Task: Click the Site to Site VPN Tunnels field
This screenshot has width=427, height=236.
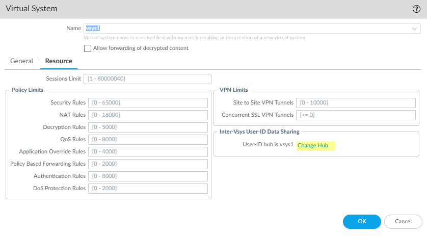Action: point(358,103)
